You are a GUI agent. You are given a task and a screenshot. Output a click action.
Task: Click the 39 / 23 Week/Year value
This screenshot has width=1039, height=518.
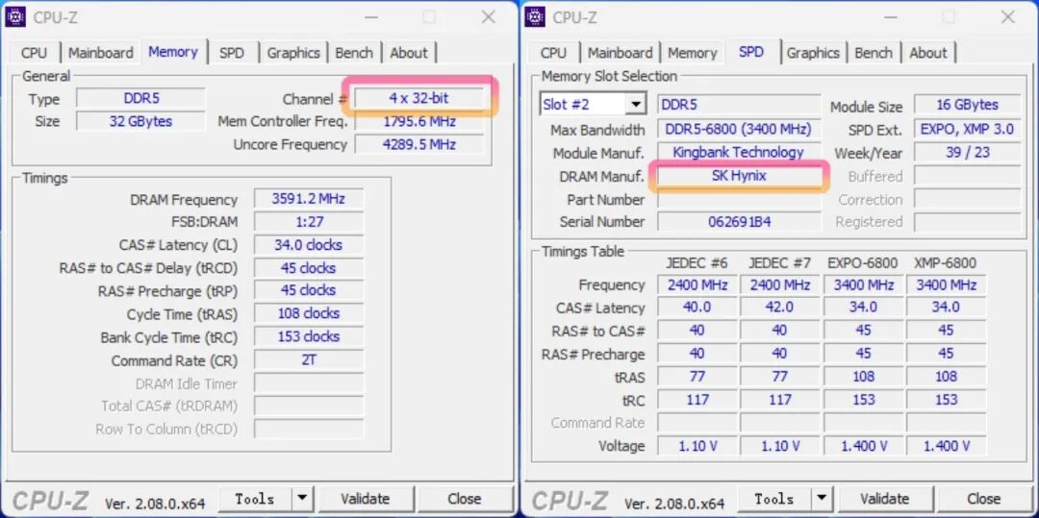(x=968, y=152)
